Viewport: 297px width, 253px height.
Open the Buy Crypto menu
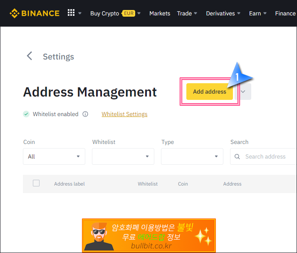(104, 13)
